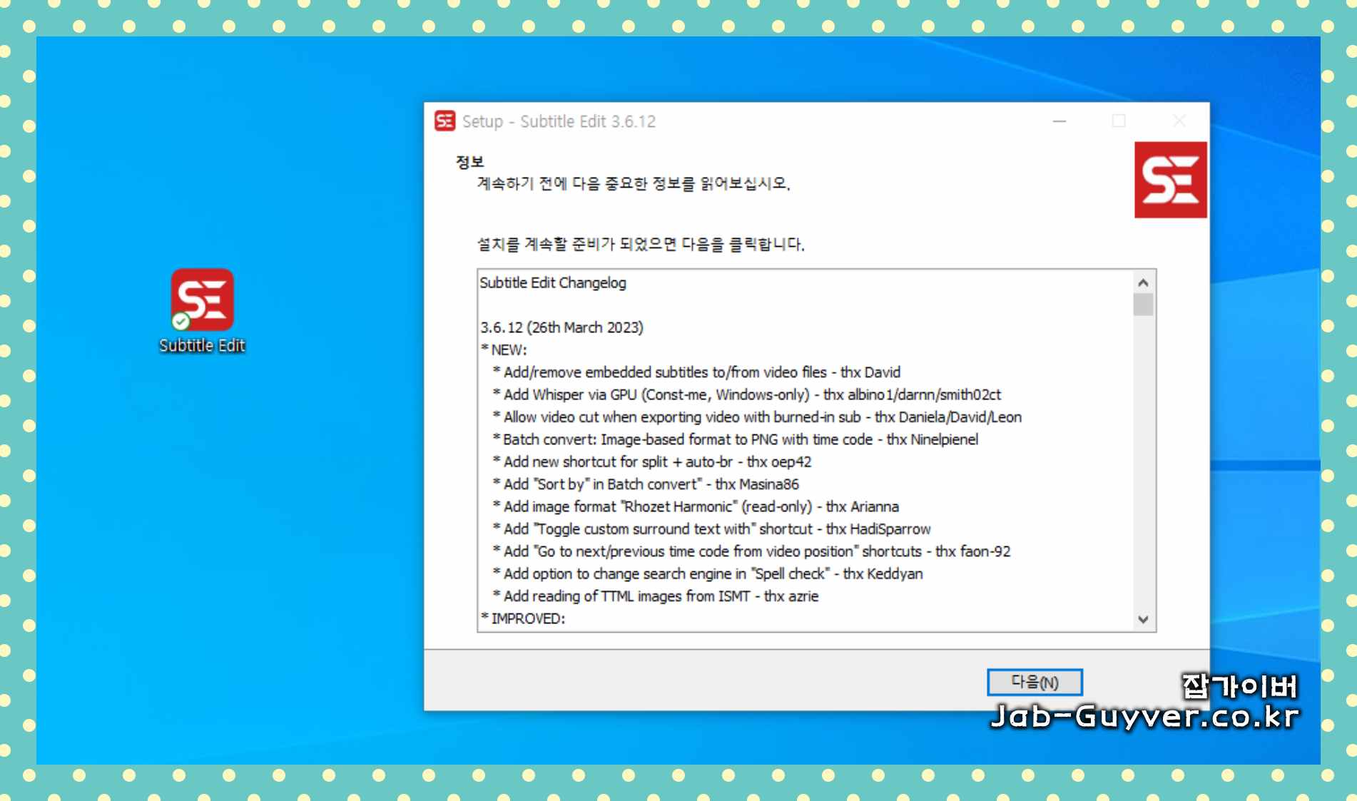Click scrollbar up arrow in changelog box
Screen dimensions: 1357x801
pos(1143,282)
